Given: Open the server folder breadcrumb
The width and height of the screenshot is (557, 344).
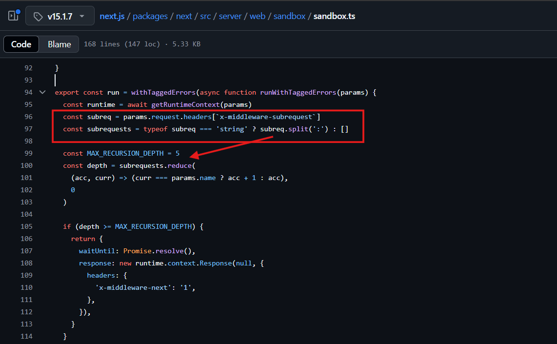Looking at the screenshot, I should [x=230, y=16].
